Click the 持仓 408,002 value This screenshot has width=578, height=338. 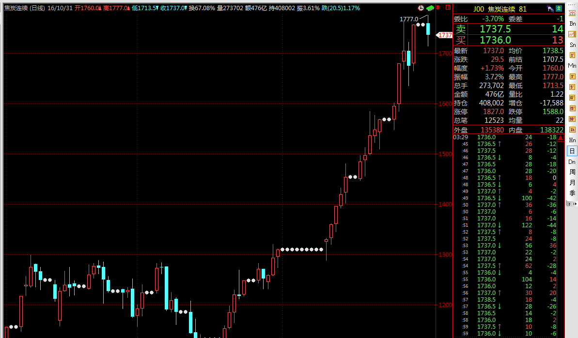click(491, 103)
